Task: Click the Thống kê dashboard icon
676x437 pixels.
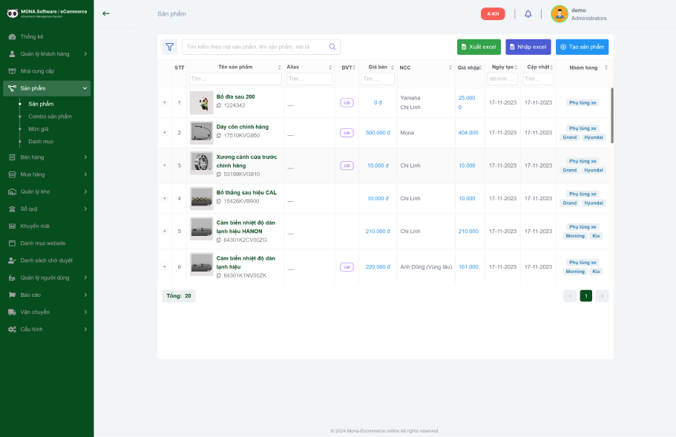Action: (12, 36)
